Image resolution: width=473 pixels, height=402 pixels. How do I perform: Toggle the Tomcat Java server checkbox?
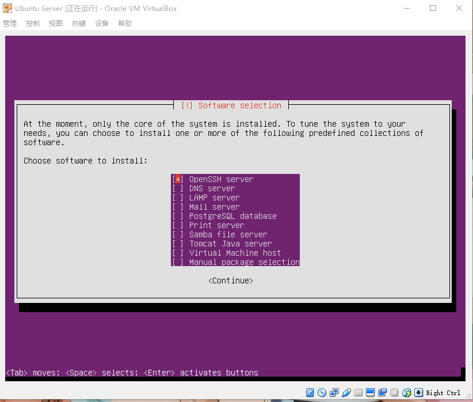coord(178,244)
